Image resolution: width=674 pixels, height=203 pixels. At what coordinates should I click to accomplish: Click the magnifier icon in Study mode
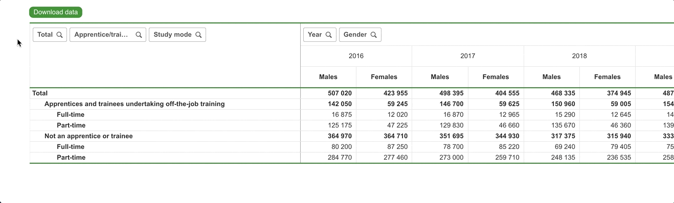pyautogui.click(x=198, y=35)
